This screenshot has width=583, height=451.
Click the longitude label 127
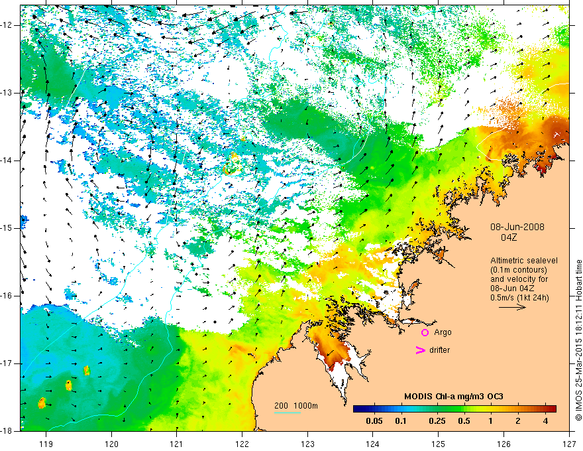tap(569, 444)
